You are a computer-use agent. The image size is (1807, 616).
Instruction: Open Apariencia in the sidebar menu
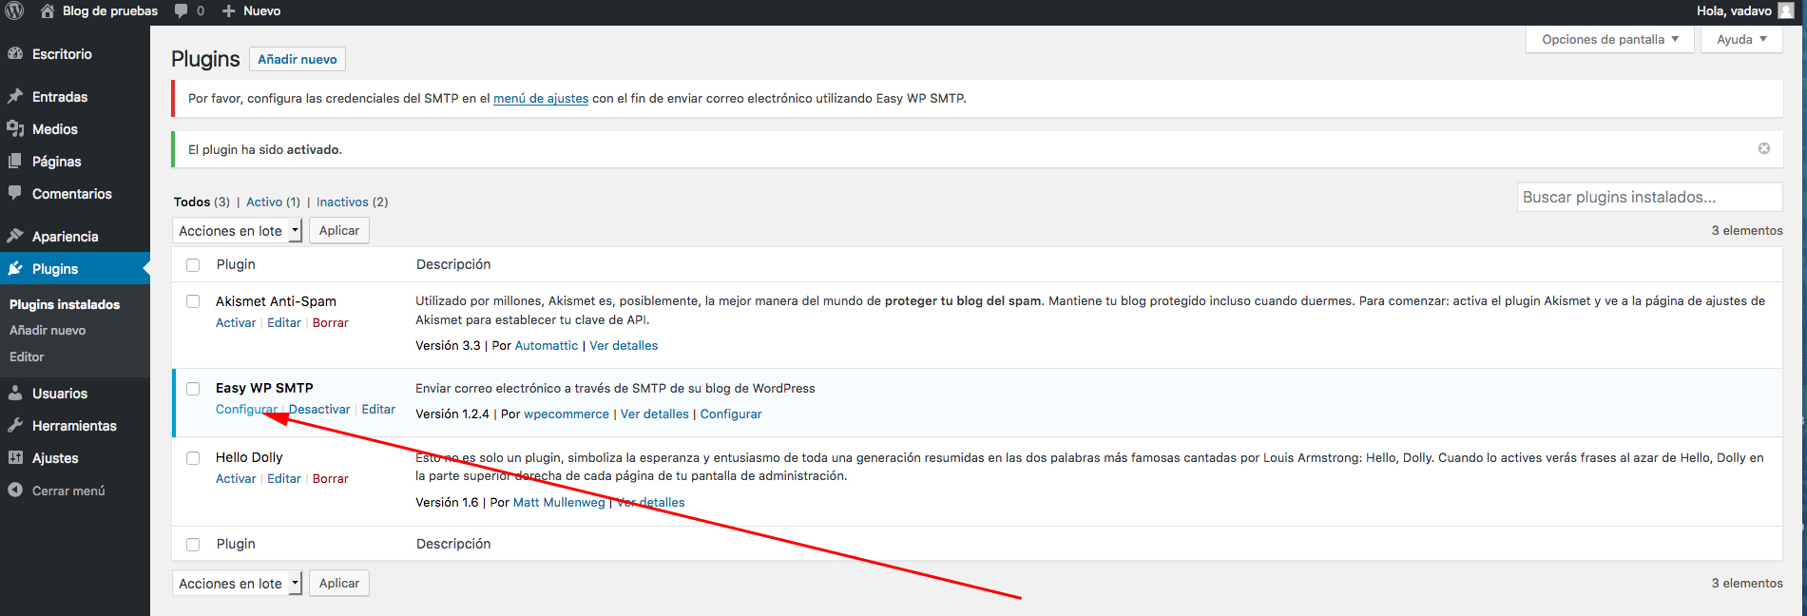[x=66, y=237]
